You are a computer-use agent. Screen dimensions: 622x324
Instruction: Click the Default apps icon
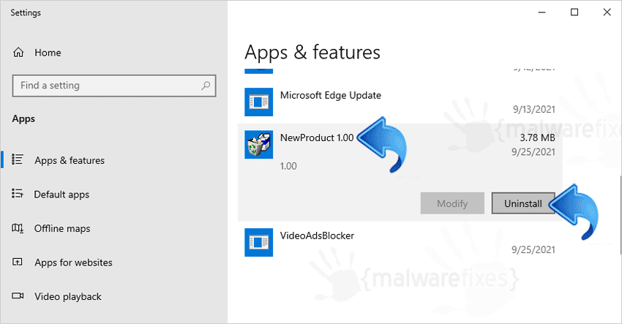(x=18, y=194)
